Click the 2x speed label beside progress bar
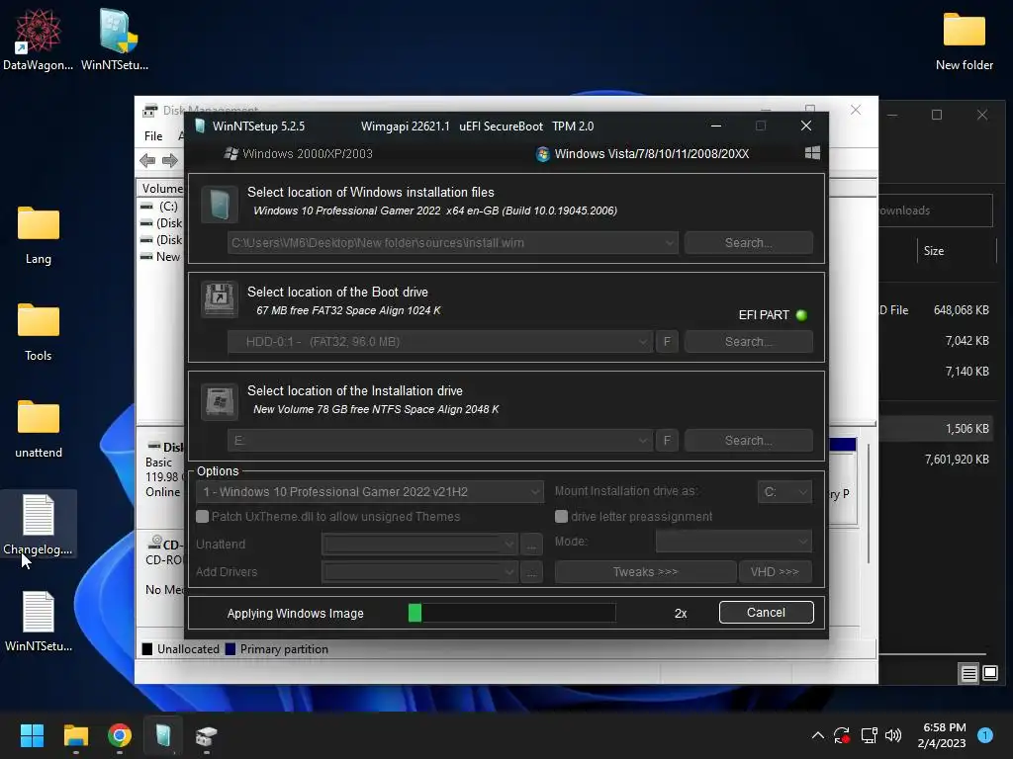This screenshot has width=1013, height=759. 681,613
